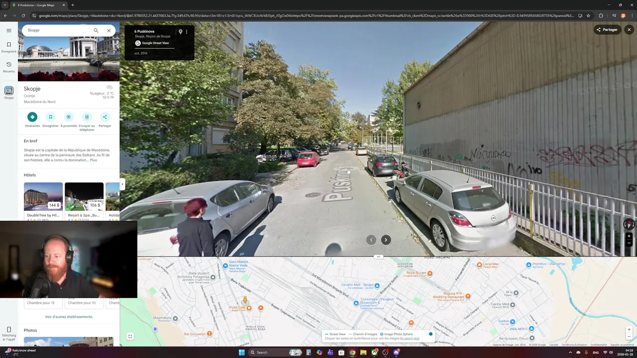The width and height of the screenshot is (637, 358).
Task: Open Enregistrés saved places in sidebar
Action: pos(8,47)
